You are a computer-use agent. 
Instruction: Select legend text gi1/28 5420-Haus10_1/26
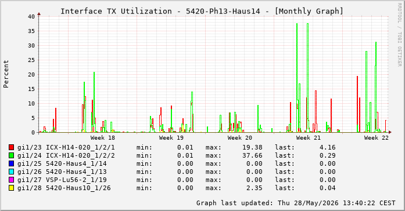click(64, 188)
